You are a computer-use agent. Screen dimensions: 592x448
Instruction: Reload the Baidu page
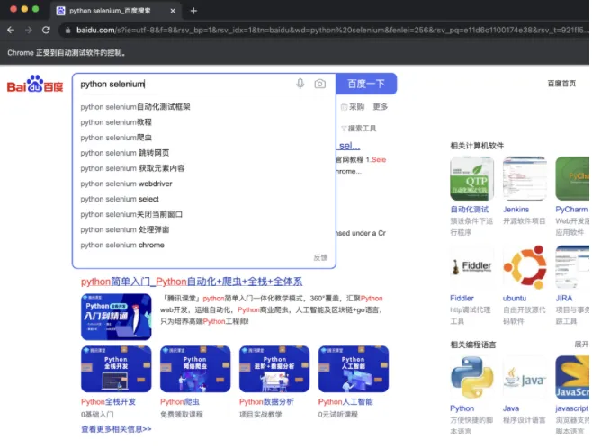click(x=46, y=30)
